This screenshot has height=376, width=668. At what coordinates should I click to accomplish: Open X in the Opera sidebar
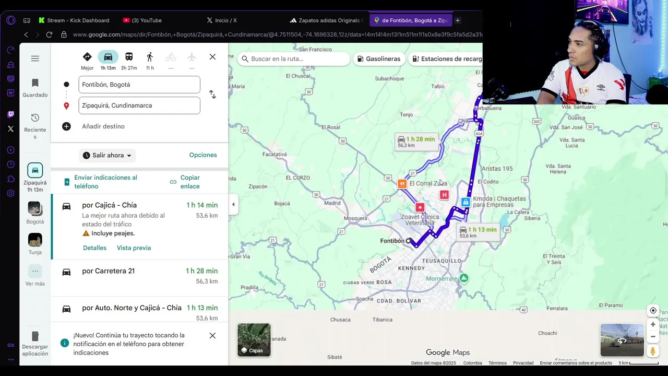tap(10, 128)
